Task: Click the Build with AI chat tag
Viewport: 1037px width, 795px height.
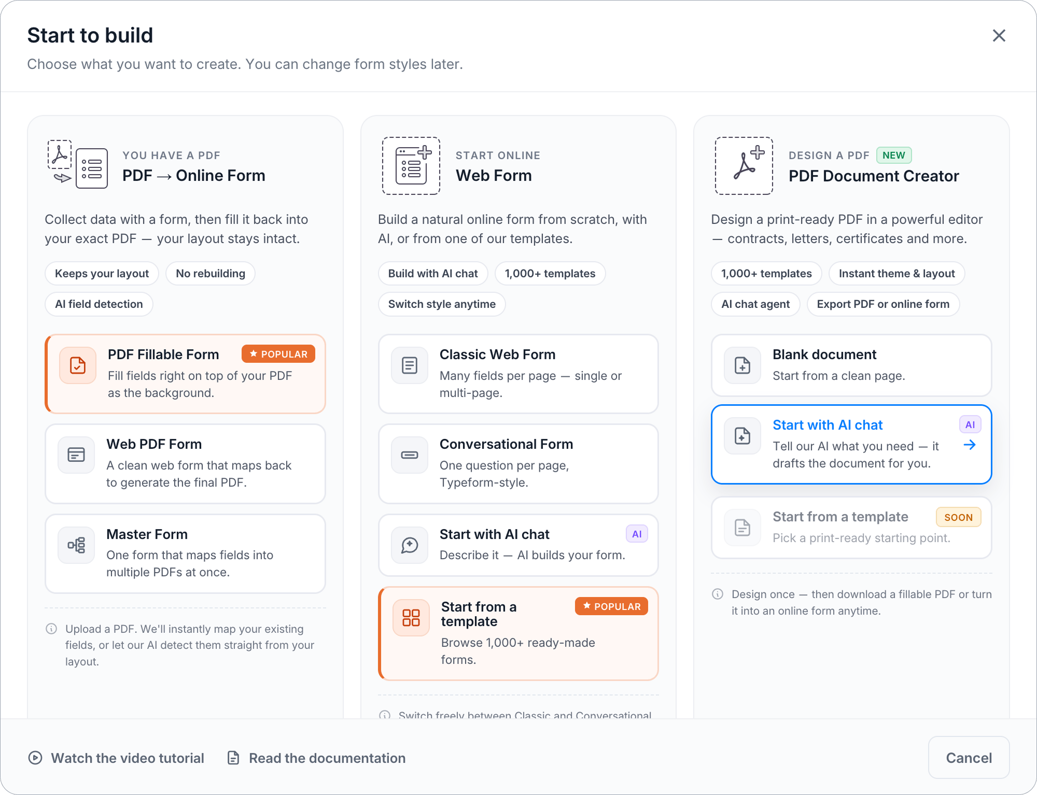Action: pos(433,274)
